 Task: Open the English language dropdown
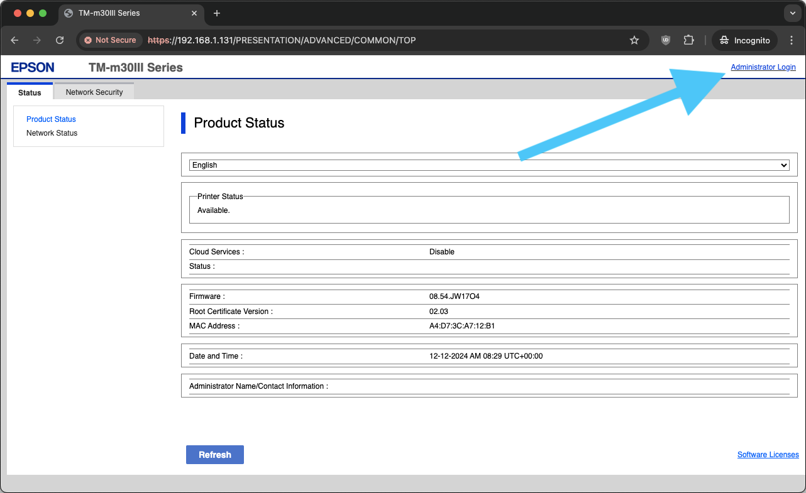(489, 165)
